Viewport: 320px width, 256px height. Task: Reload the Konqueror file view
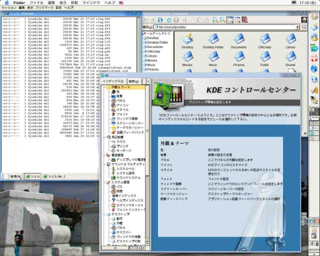[169, 20]
